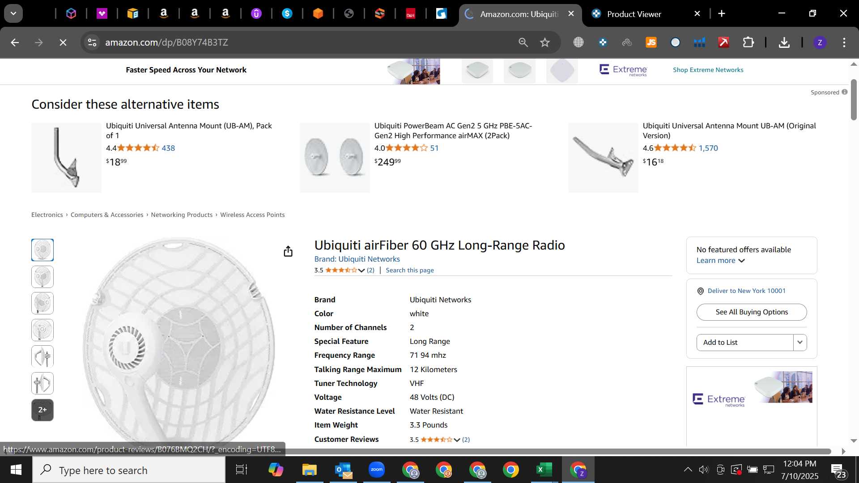Open Ubiquiti PowerBeam AC Gen2 product link

(x=453, y=131)
